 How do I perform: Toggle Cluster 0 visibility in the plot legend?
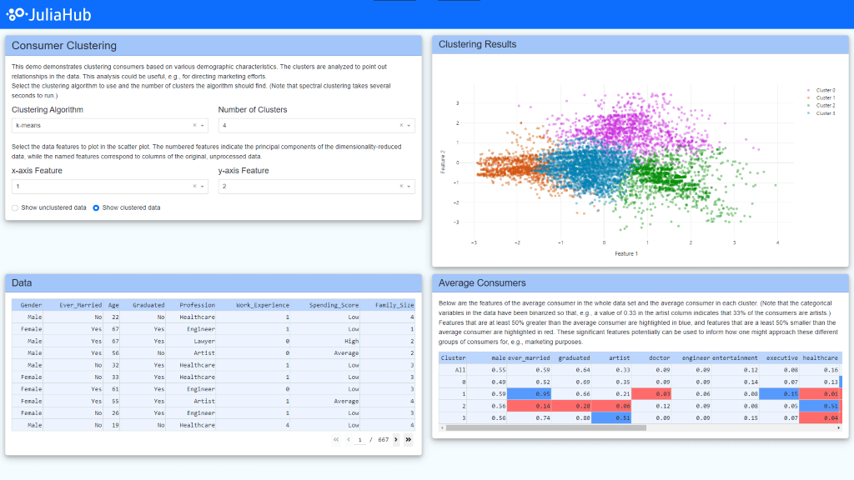point(824,90)
